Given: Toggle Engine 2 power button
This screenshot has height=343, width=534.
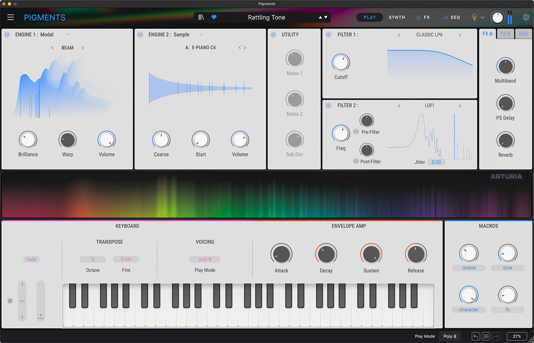Looking at the screenshot, I should [140, 34].
